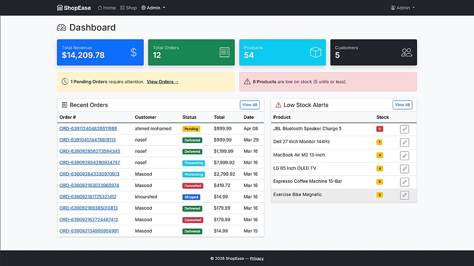
Task: Click the user avatar icon at top right
Action: (392, 8)
